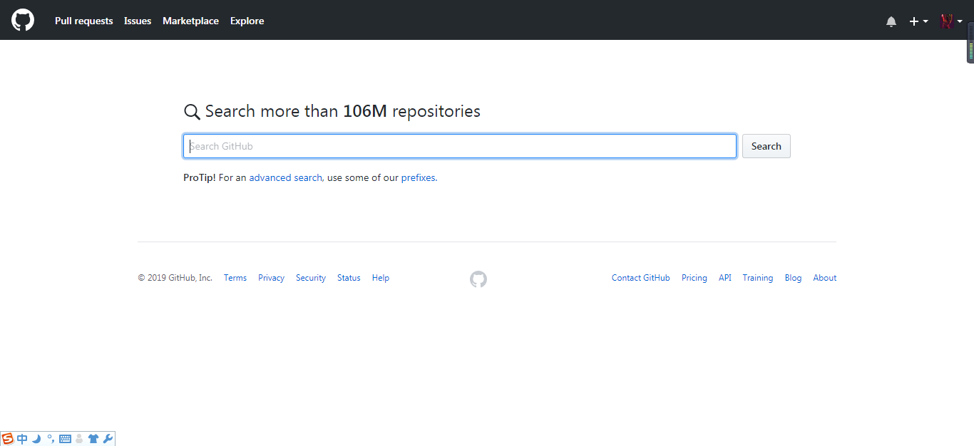Open the API footer link
This screenshot has height=446, width=974.
click(x=725, y=278)
